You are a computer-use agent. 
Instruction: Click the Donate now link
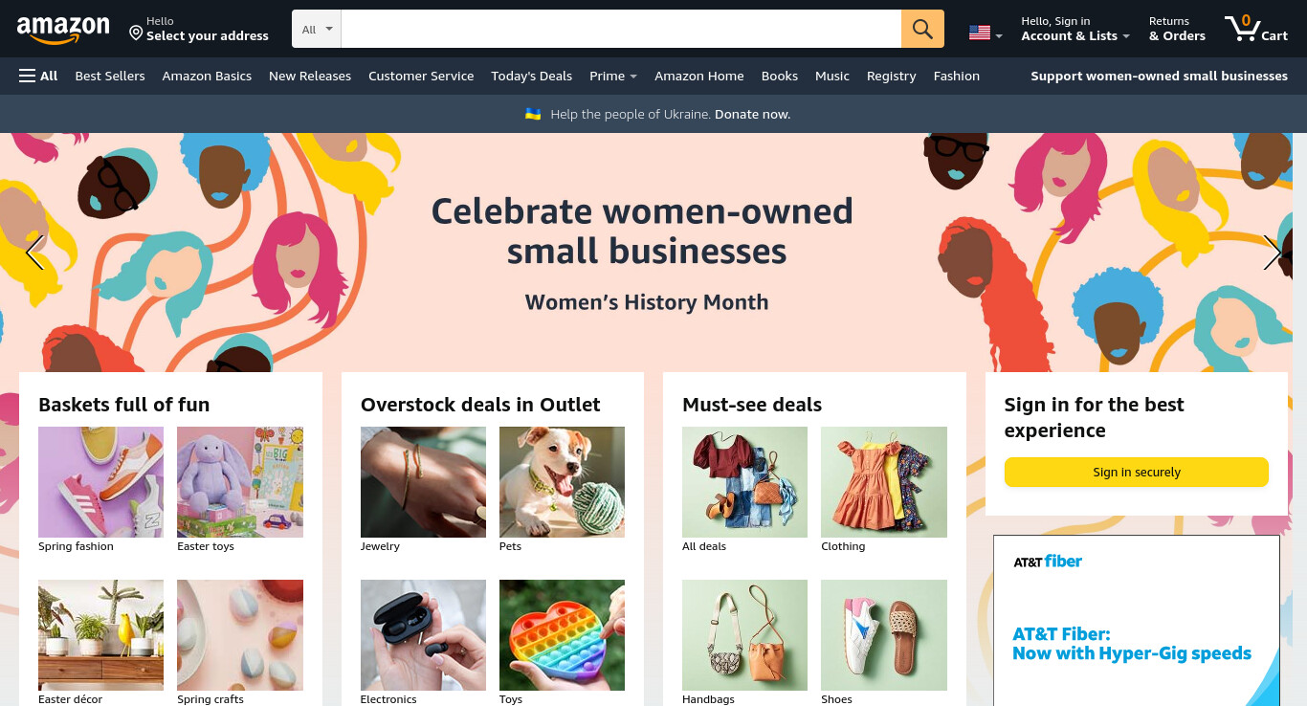coord(752,114)
